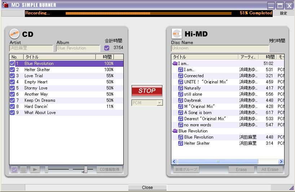Select 'What About Love' track title
The image size is (295, 192).
coord(40,113)
